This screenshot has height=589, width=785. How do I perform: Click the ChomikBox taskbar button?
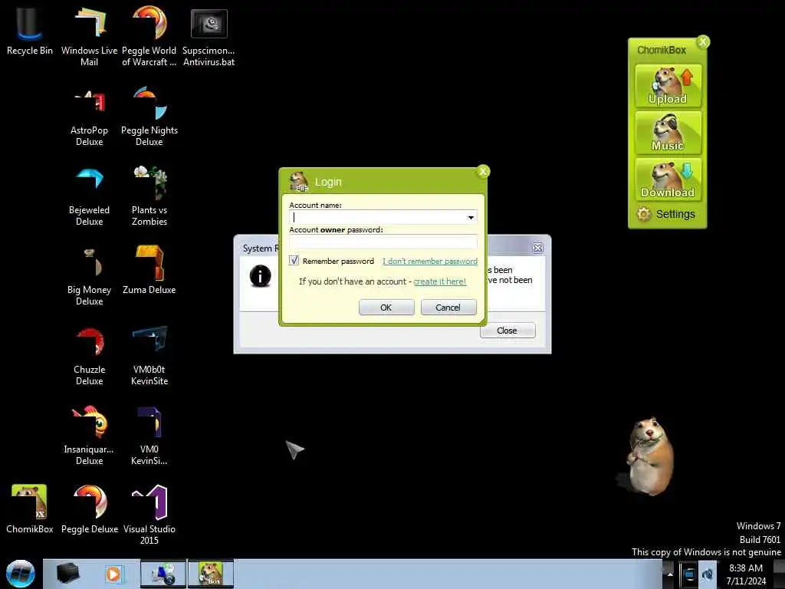[211, 574]
